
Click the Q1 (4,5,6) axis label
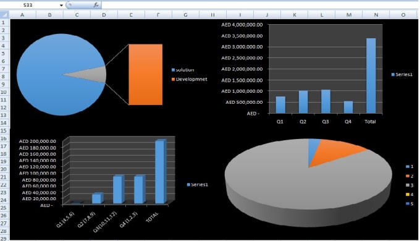point(65,220)
